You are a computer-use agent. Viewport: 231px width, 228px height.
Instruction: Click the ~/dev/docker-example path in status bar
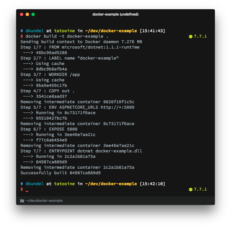44,201
